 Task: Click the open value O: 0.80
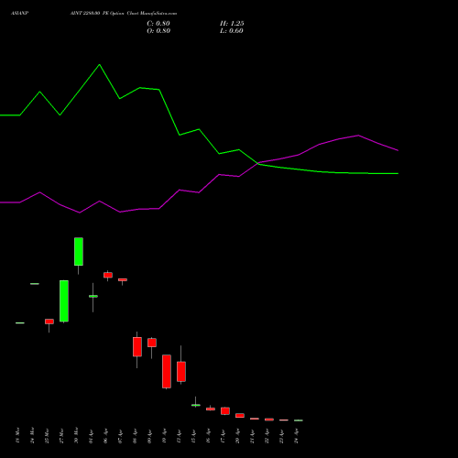pos(158,31)
